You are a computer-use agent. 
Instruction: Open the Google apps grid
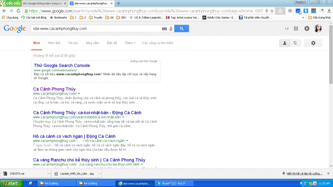click(296, 28)
